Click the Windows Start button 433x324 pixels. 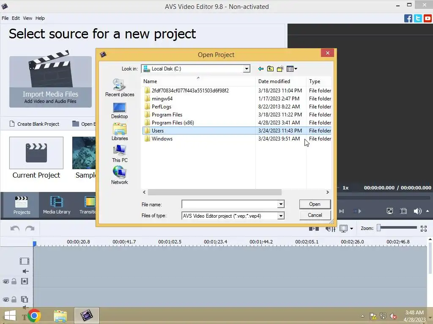coord(10,316)
